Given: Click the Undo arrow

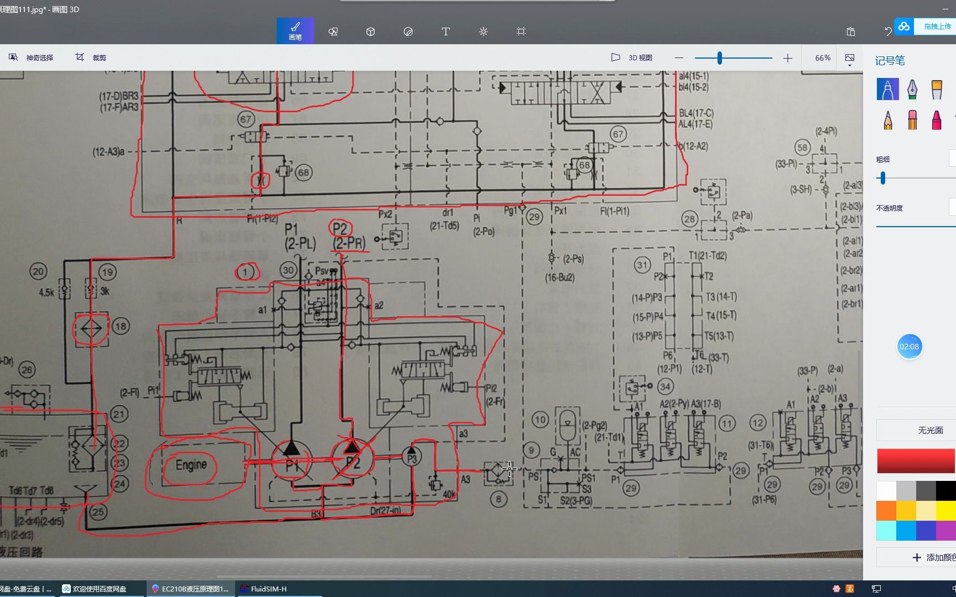Looking at the screenshot, I should 888,32.
